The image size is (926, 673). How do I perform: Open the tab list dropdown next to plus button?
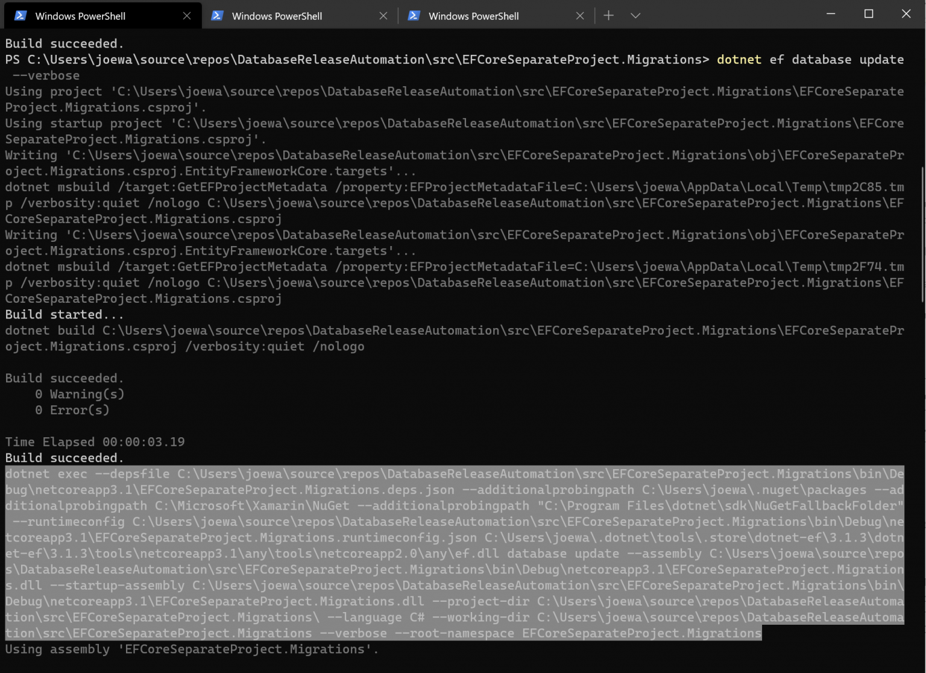coord(635,16)
